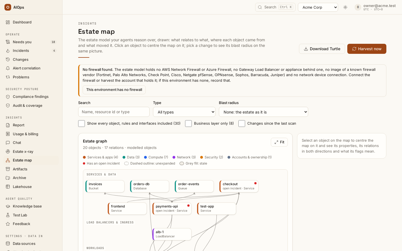Open the All types dropdown
Screen dimensions: 402x251
(x=184, y=112)
